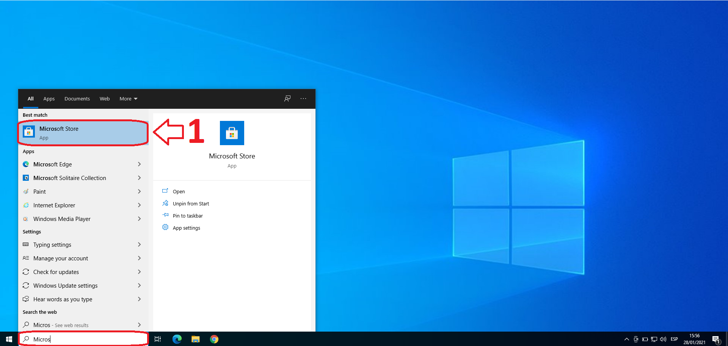Expand the Microsoft Edge result arrow
Screen dimensions: 728x346
coord(139,164)
